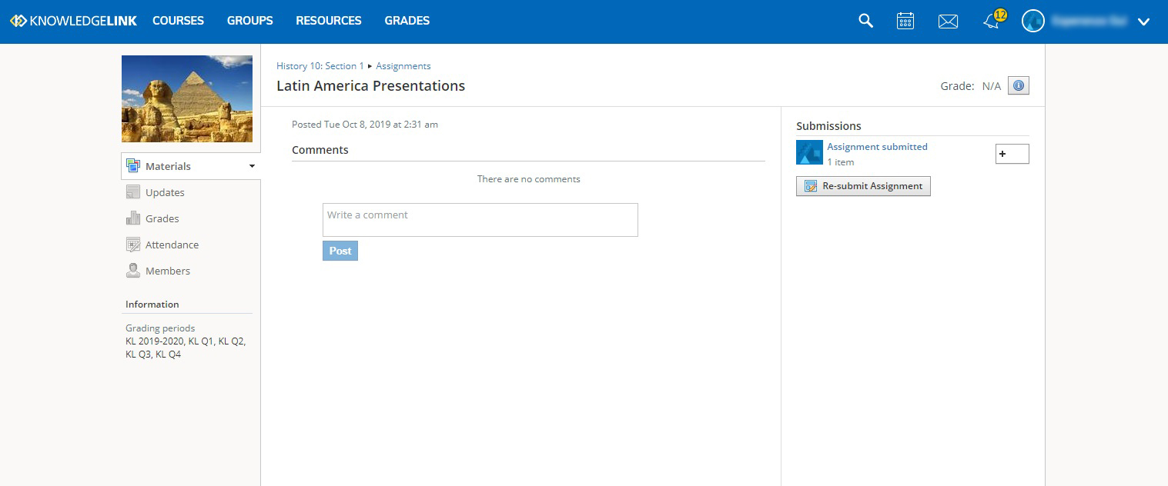Click the course pyramid image thumbnail

click(187, 98)
